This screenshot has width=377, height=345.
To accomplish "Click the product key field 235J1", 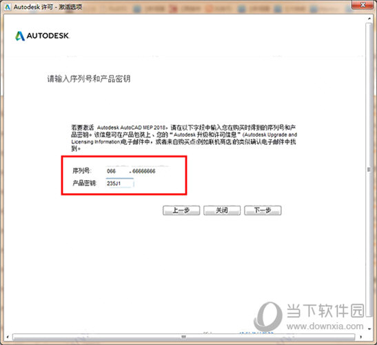I will coord(119,184).
